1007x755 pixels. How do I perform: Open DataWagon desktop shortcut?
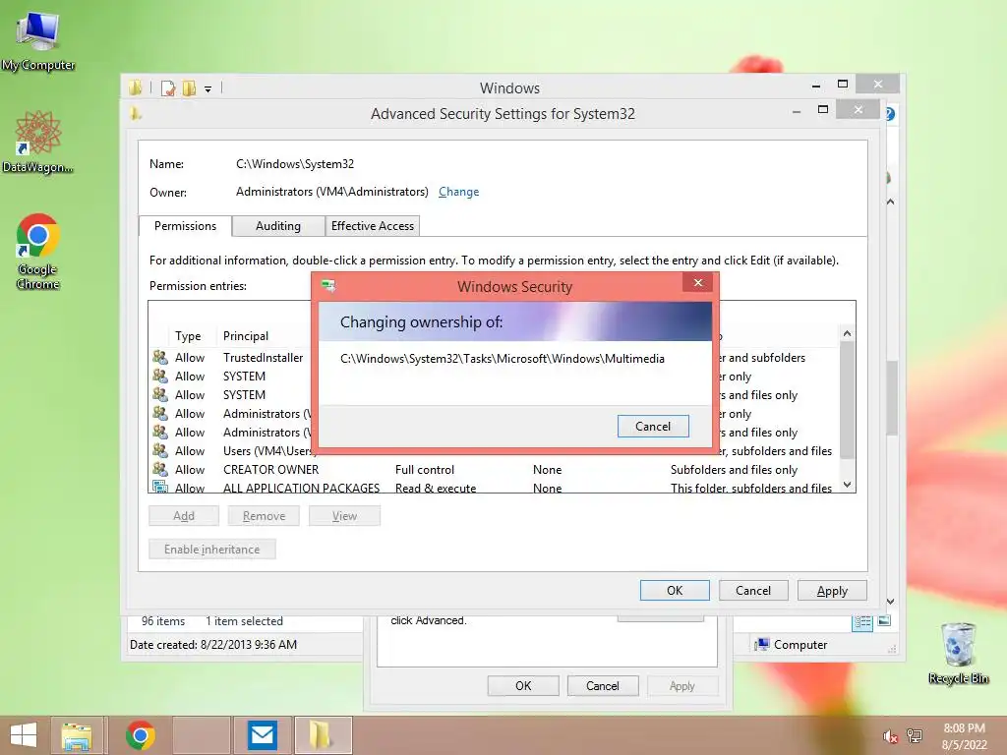[38, 143]
